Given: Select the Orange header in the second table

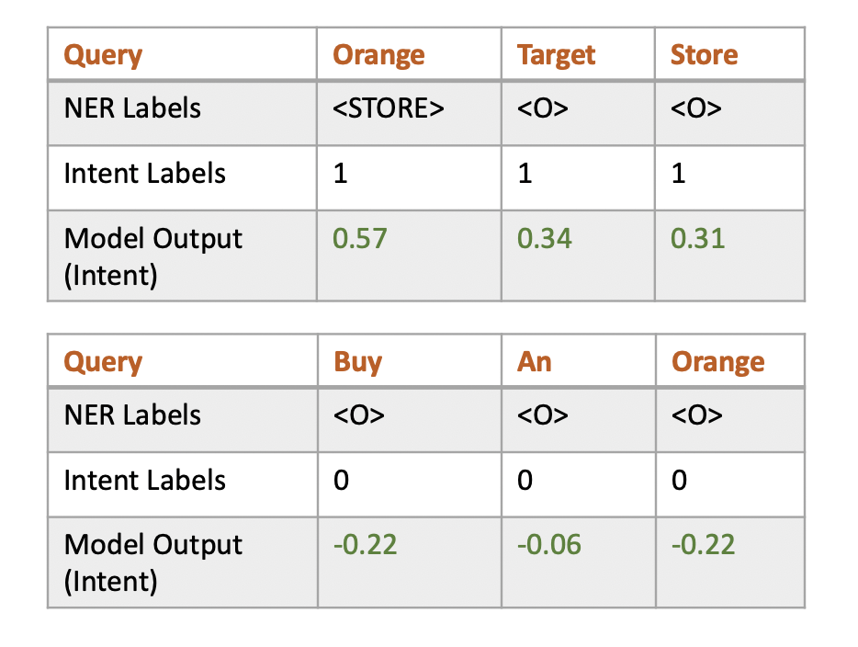Looking at the screenshot, I should [x=718, y=362].
